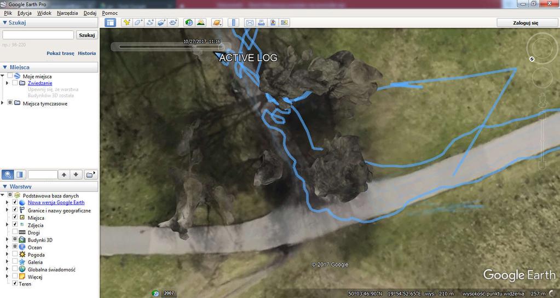
Task: Expand the Zwiedzanie folder
Action: [x=7, y=83]
